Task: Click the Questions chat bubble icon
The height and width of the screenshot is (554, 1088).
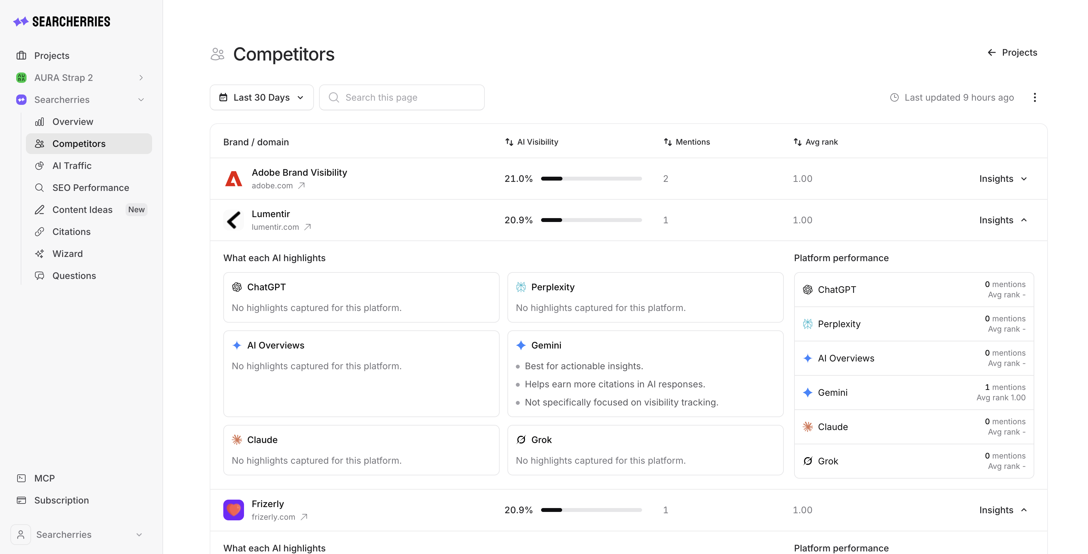Action: tap(39, 275)
